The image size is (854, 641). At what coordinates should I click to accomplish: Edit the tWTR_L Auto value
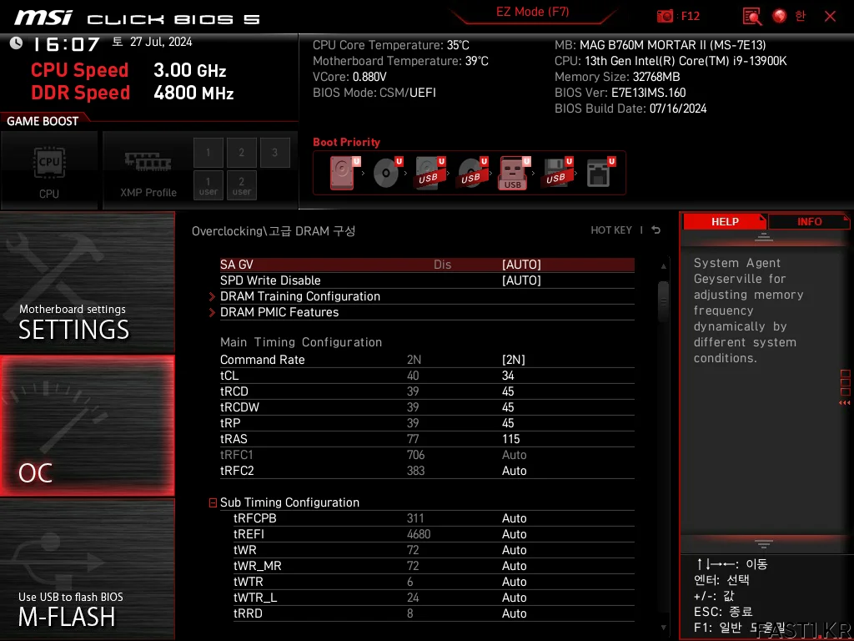[x=514, y=598]
